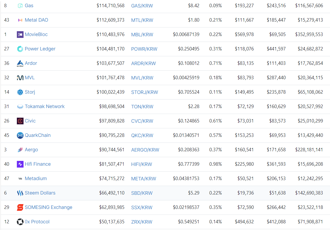Select 0x Protocol depth value $494,632

tap(244, 222)
